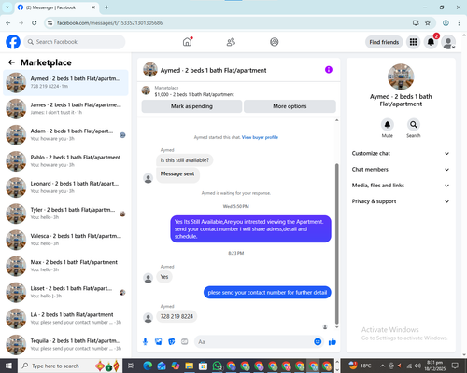Attach a file with the photo icon
The width and height of the screenshot is (467, 373).
pyautogui.click(x=159, y=342)
